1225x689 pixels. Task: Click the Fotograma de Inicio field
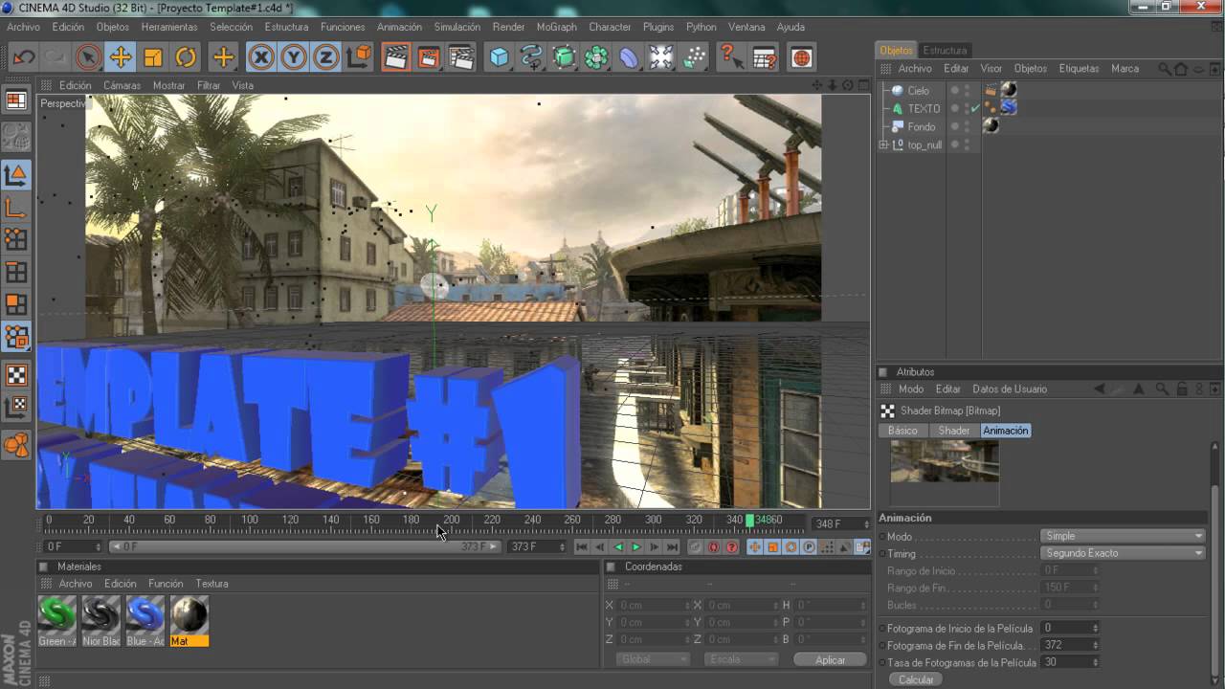(1066, 628)
